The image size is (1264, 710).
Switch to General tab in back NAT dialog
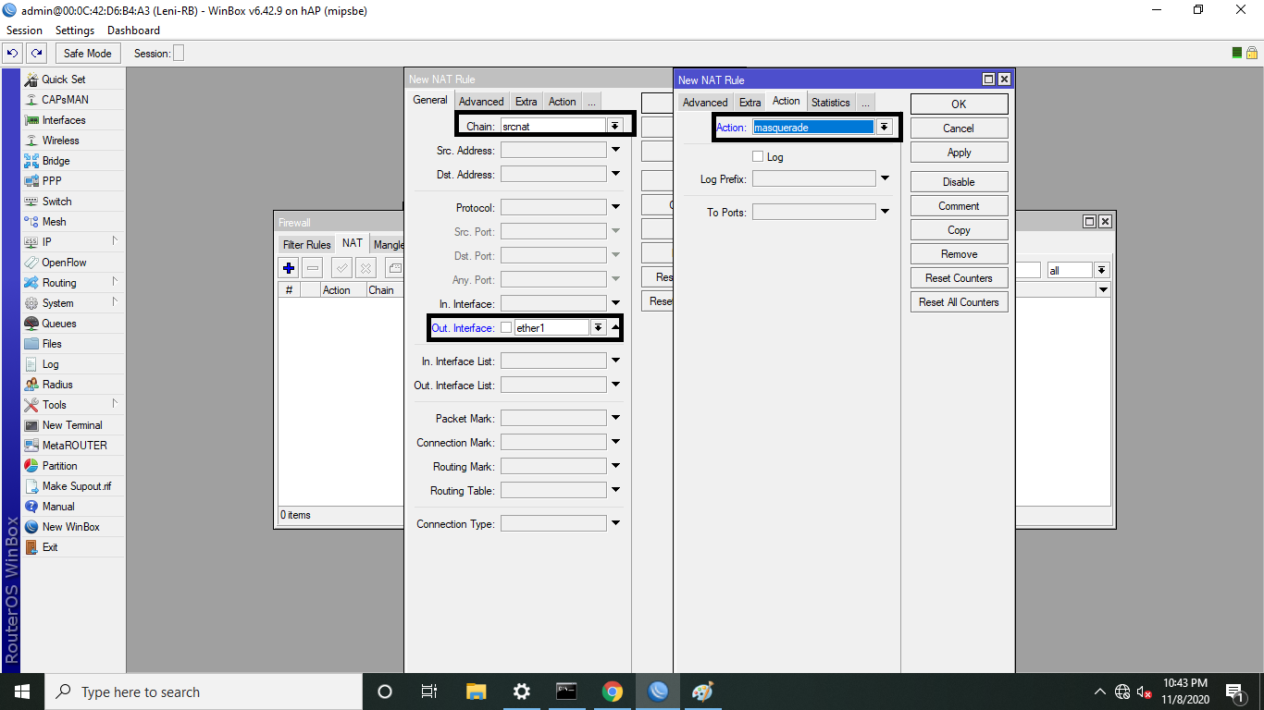coord(430,101)
